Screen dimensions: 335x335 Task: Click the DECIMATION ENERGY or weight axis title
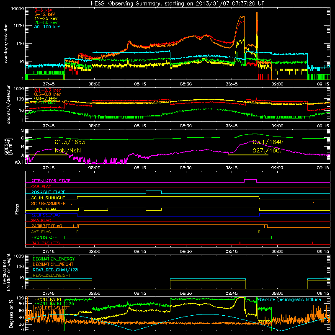click(x=6, y=272)
